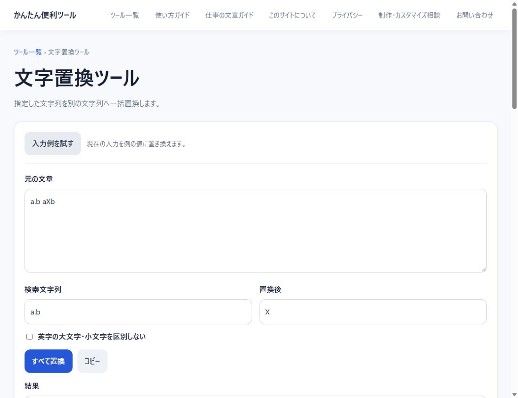Click the hint 現在の入力を例の値に置き換えます。
Screen dimensions: 518x398
click(x=137, y=144)
